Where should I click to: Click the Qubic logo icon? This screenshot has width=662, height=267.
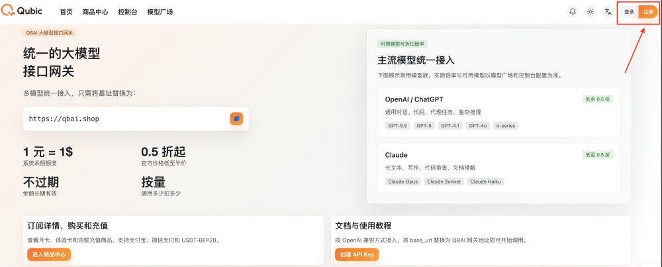tap(7, 11)
